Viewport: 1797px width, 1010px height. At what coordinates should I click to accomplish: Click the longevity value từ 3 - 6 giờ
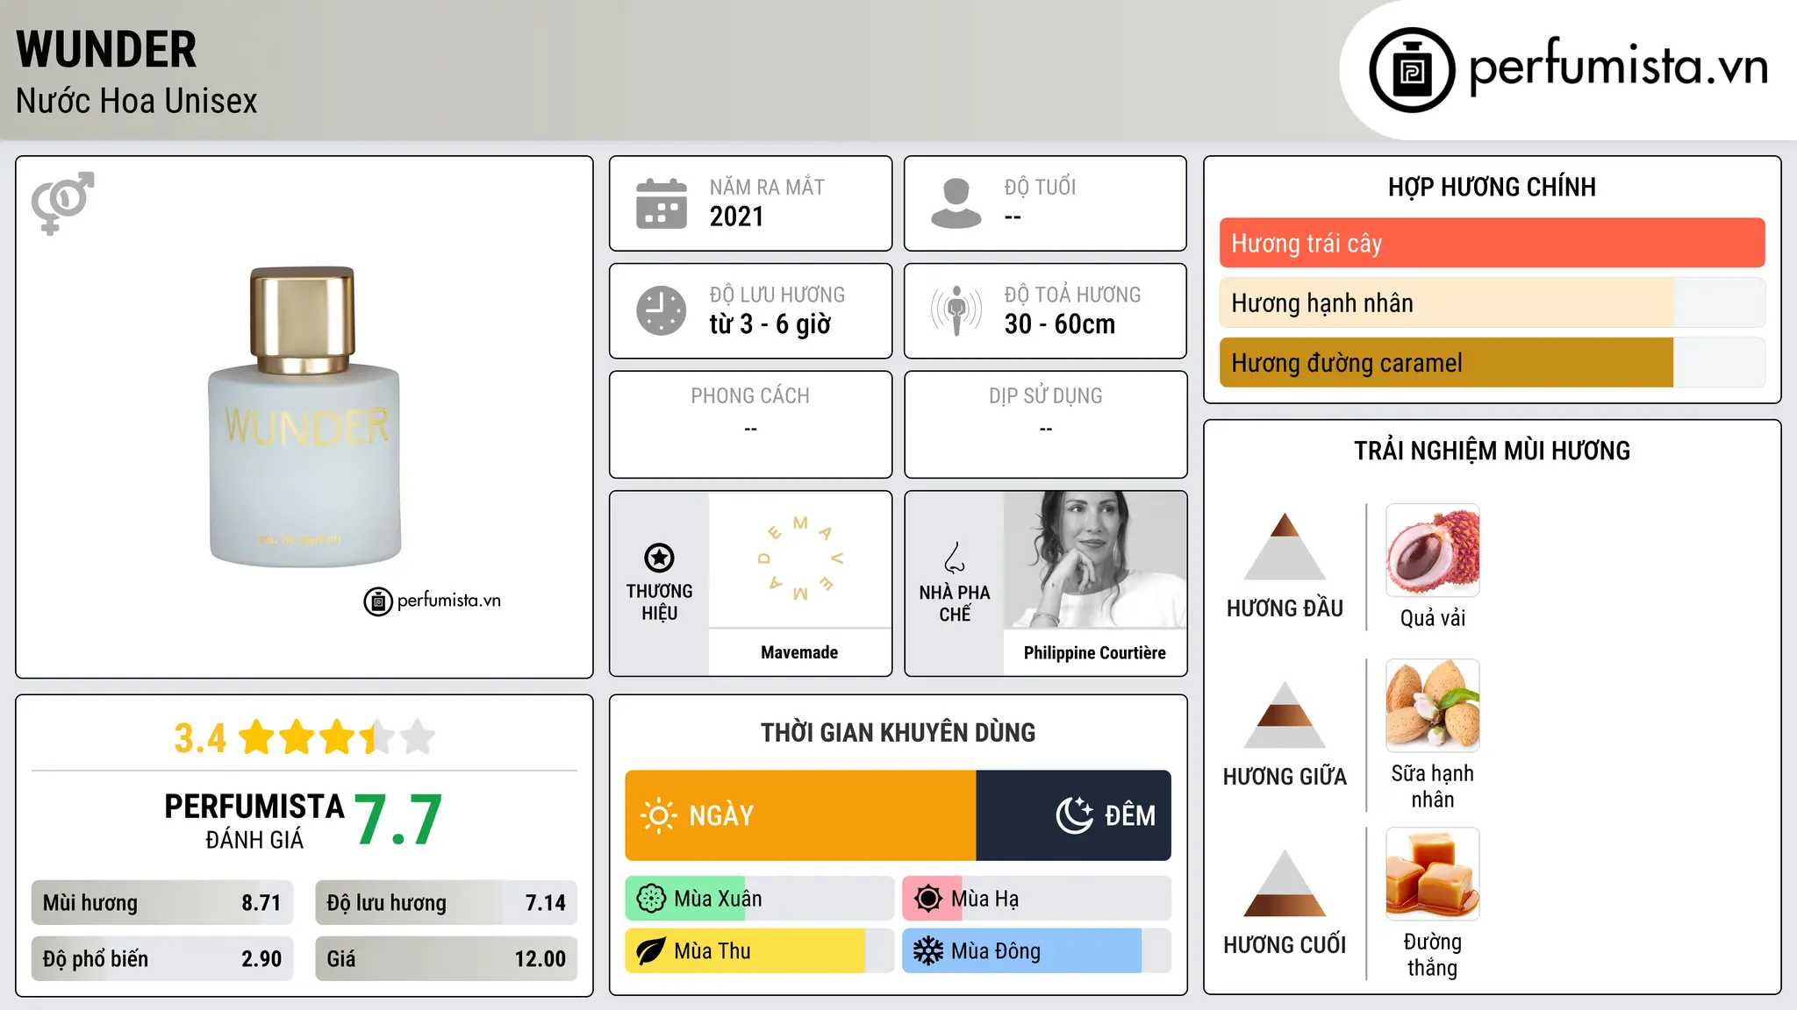coord(770,324)
